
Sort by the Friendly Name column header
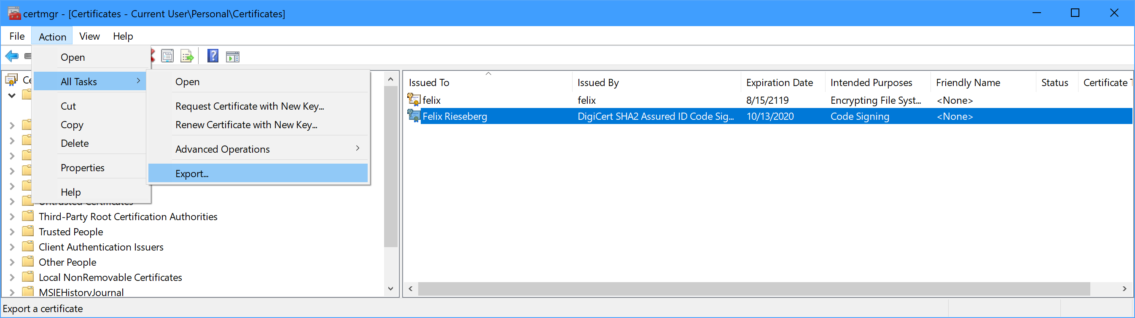point(983,82)
